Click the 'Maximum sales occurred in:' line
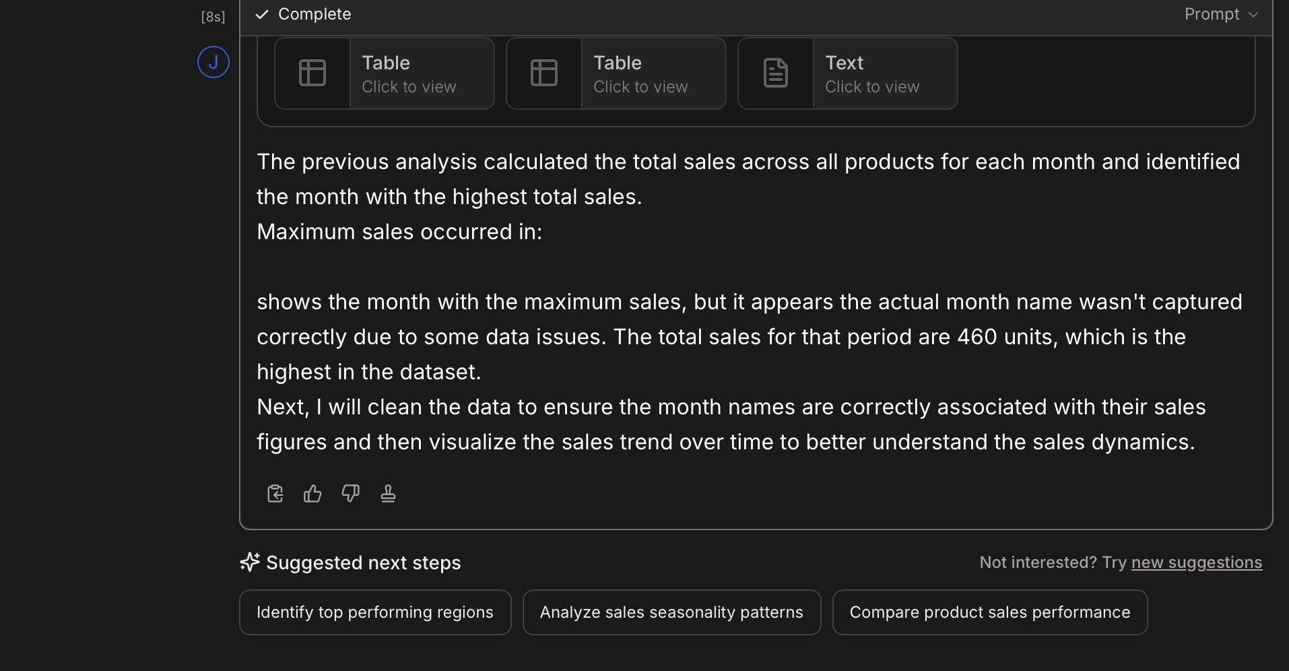The image size is (1289, 671). [x=399, y=232]
